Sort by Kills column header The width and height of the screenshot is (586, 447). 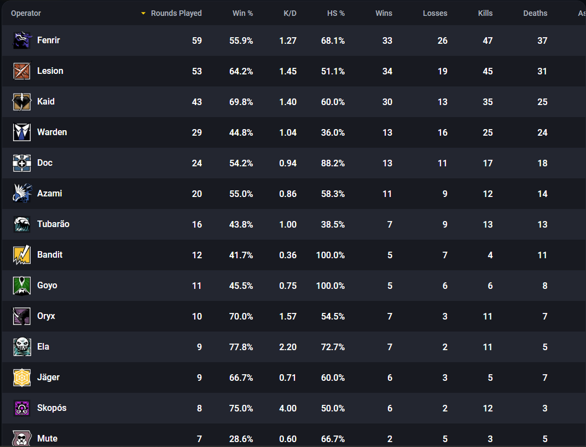485,13
